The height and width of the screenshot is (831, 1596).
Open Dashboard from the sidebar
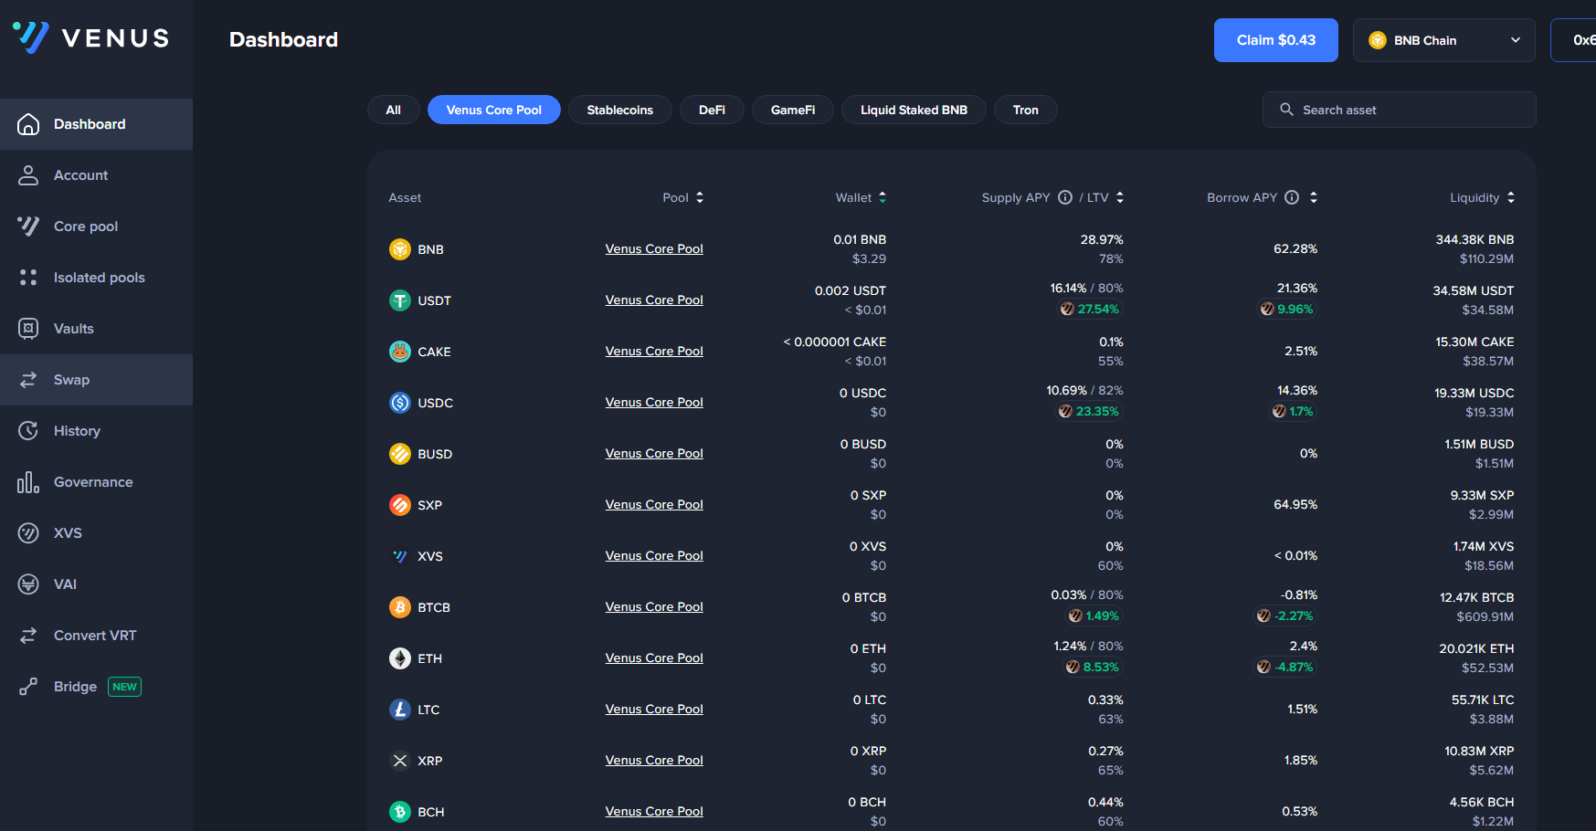click(96, 124)
